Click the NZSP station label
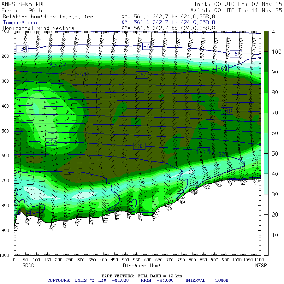The image size is (284, 284). 261,265
